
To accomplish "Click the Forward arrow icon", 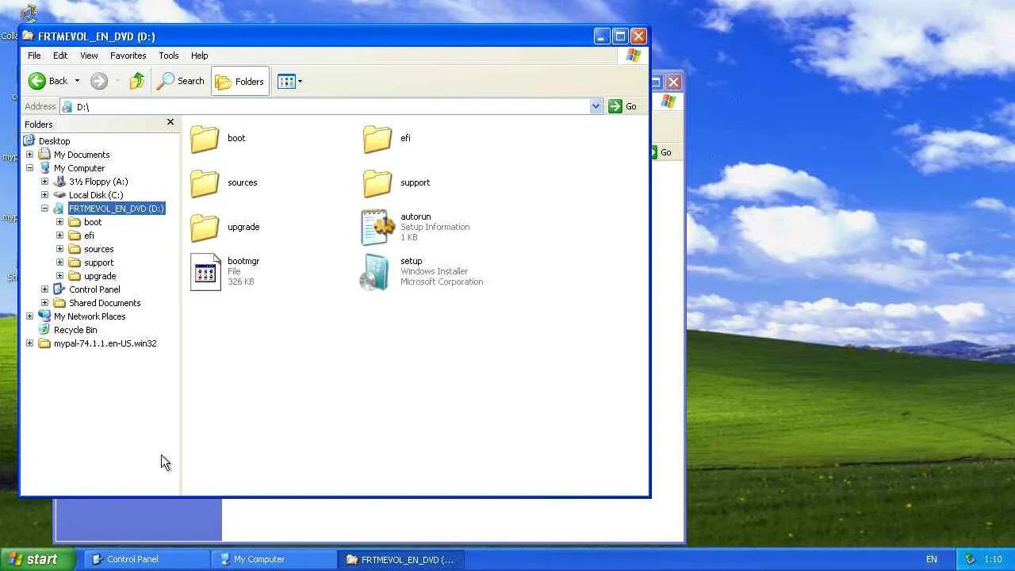I will (x=99, y=81).
